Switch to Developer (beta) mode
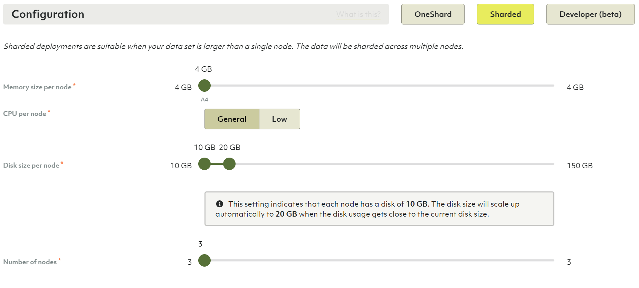 point(590,14)
